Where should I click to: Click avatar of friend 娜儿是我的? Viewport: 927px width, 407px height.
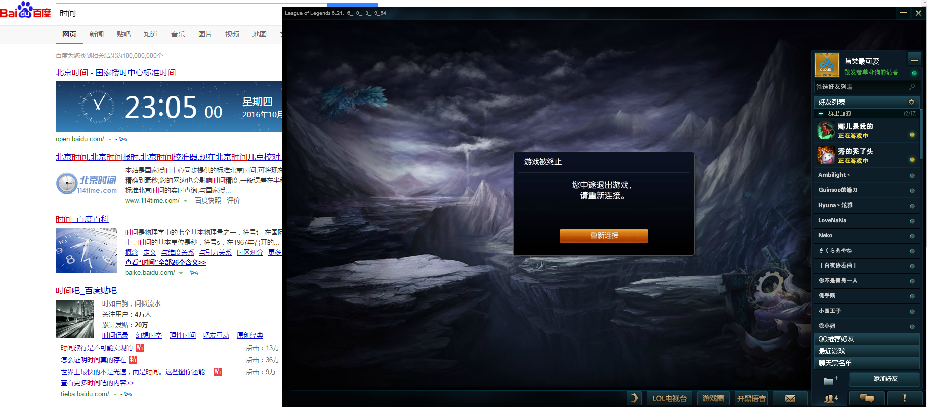point(826,130)
